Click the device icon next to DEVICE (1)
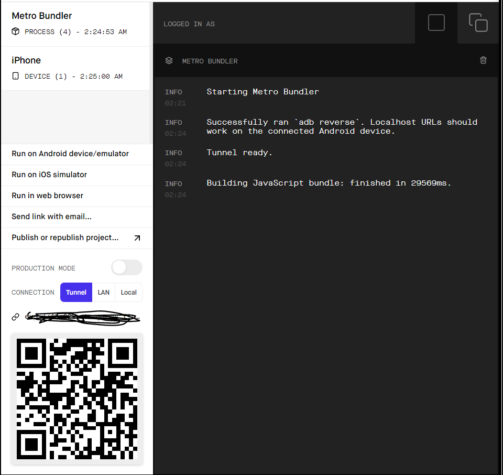This screenshot has width=503, height=475. [x=15, y=75]
